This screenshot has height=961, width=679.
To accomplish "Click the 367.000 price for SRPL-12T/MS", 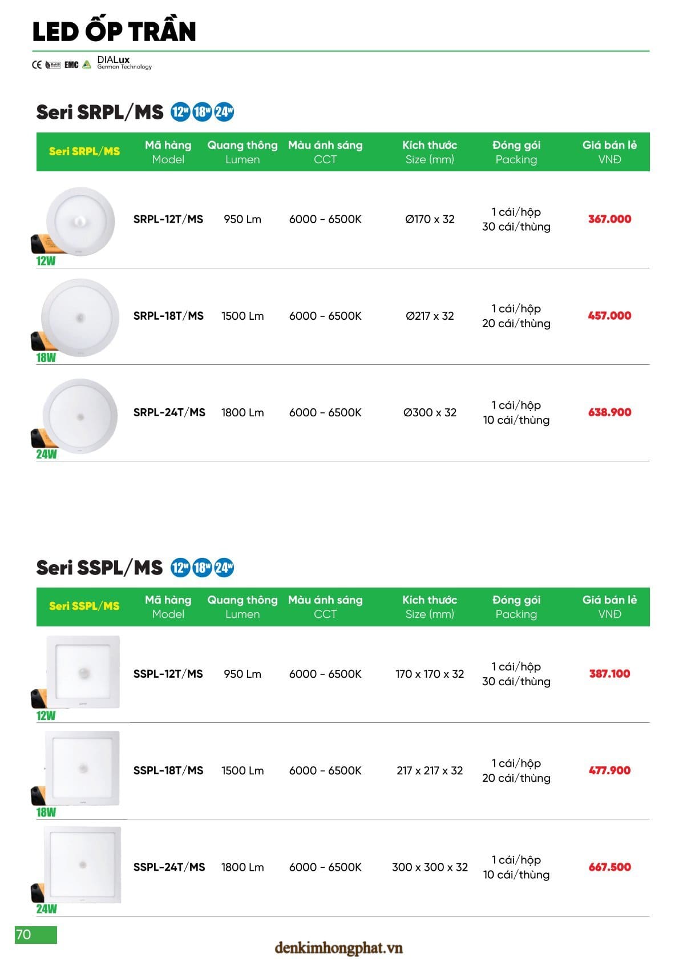I will [x=609, y=219].
